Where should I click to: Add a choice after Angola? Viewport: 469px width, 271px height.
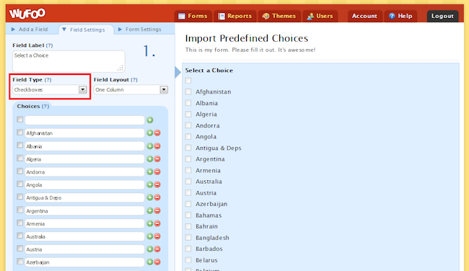click(150, 185)
